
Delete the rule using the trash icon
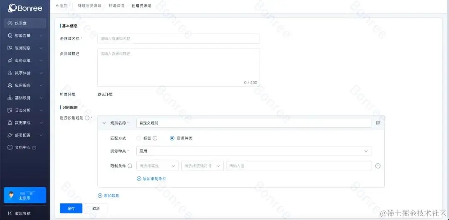(377, 123)
